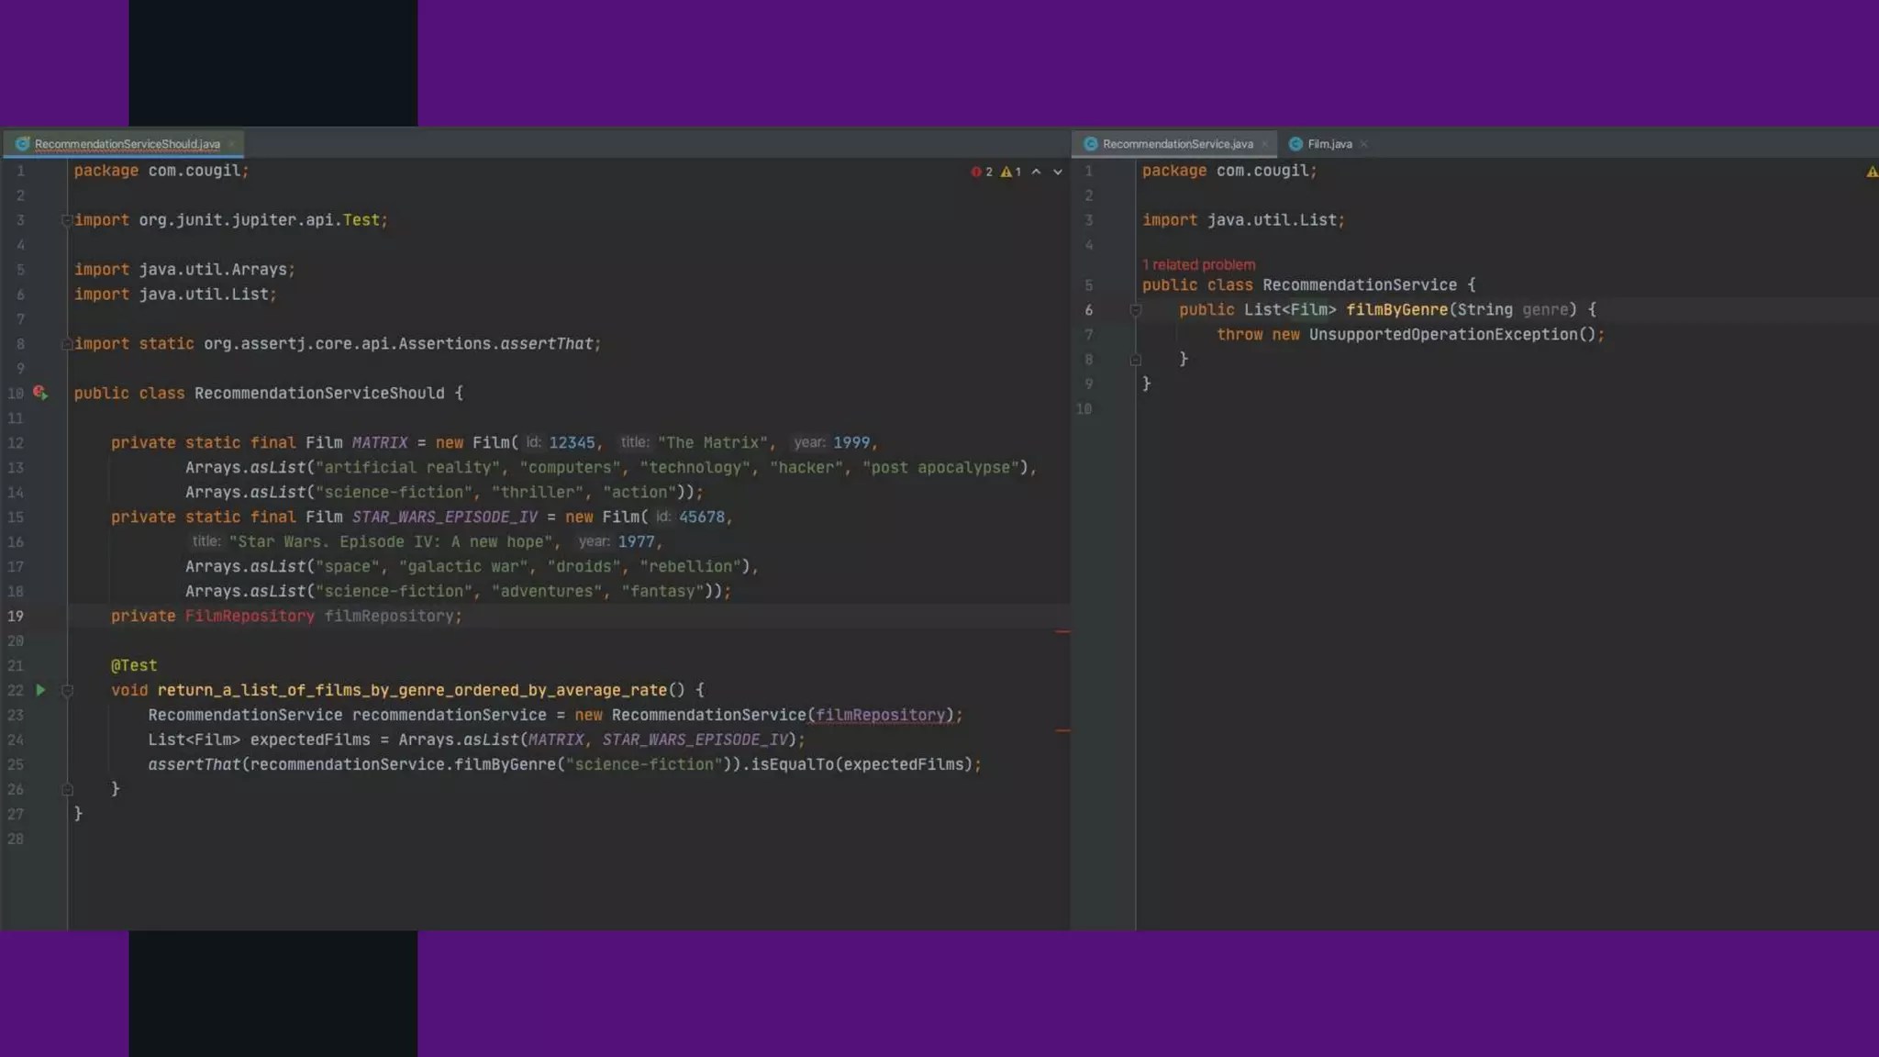Click the yellow warning count indicator
The width and height of the screenshot is (1879, 1057).
click(x=1010, y=172)
